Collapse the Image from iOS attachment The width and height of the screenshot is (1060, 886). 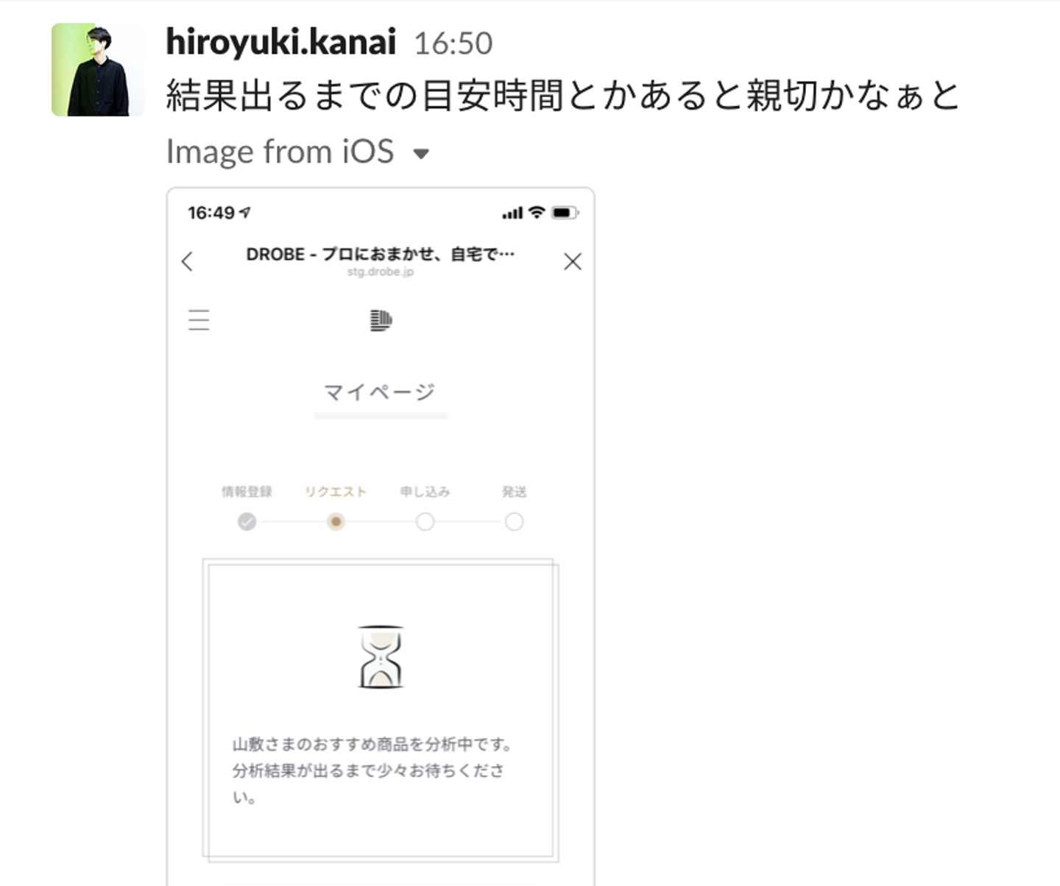coord(421,154)
